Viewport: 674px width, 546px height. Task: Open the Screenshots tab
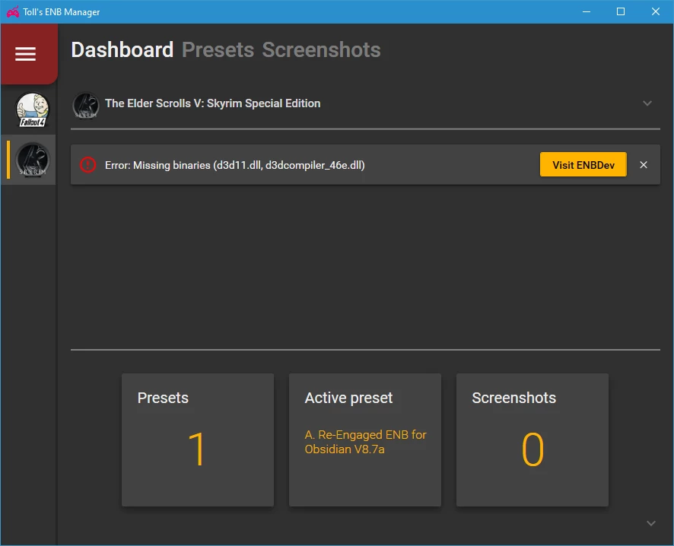click(322, 50)
